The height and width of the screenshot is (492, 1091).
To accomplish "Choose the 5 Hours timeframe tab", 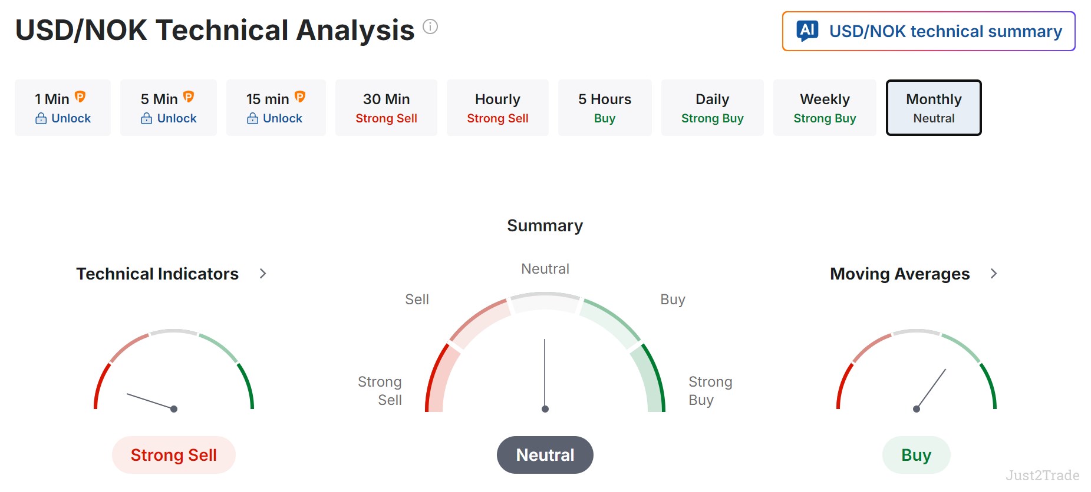I will [605, 108].
